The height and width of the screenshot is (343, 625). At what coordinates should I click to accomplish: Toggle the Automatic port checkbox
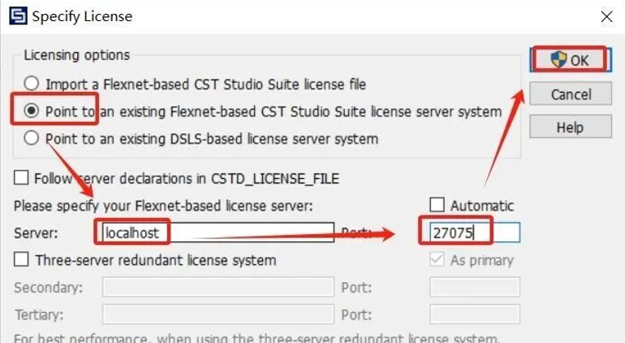[437, 206]
